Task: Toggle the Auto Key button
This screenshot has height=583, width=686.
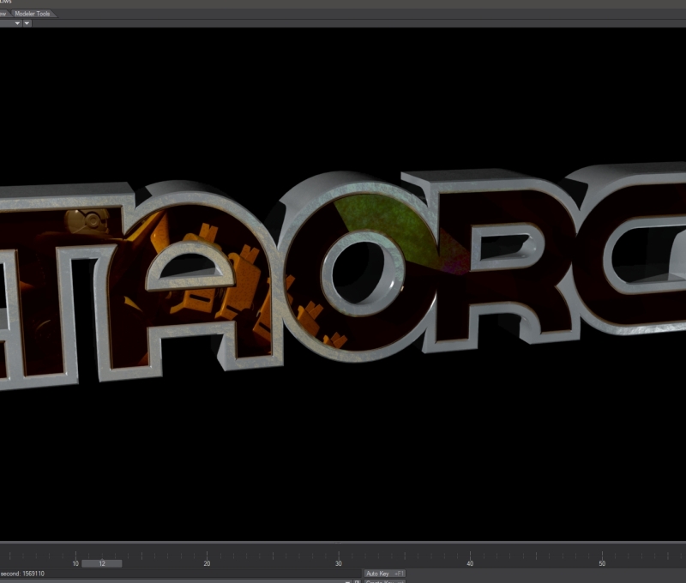Action: tap(383, 574)
